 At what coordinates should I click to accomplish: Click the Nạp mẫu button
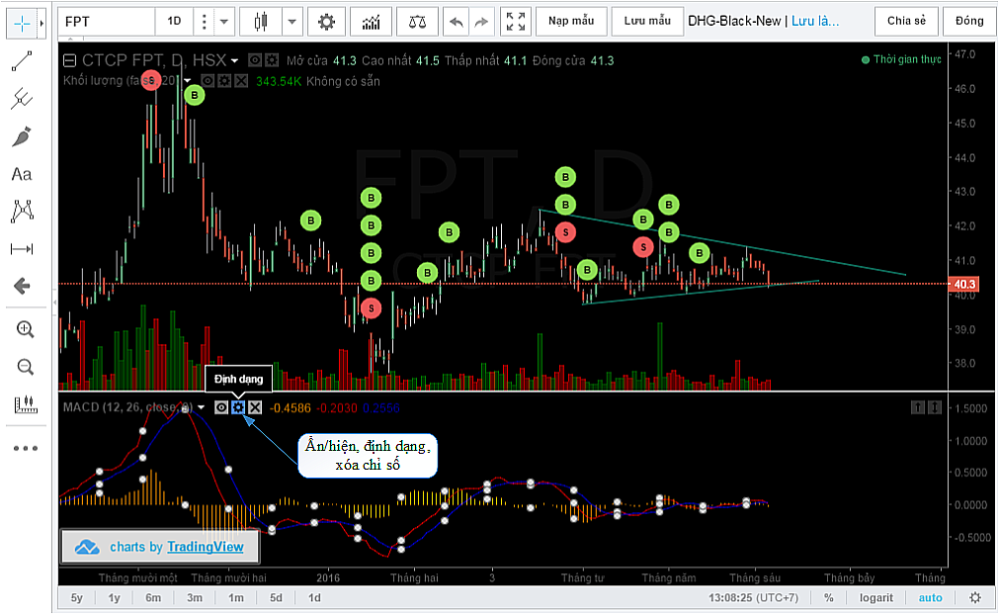[x=571, y=21]
